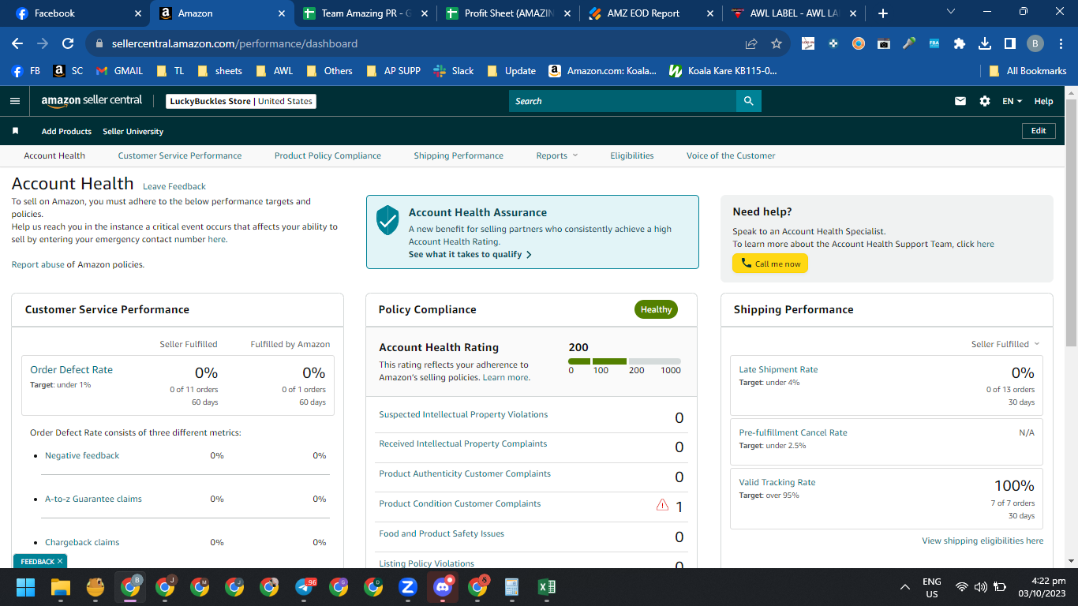The height and width of the screenshot is (606, 1078).
Task: Switch to Profit Sheet browser tab
Action: tap(506, 13)
